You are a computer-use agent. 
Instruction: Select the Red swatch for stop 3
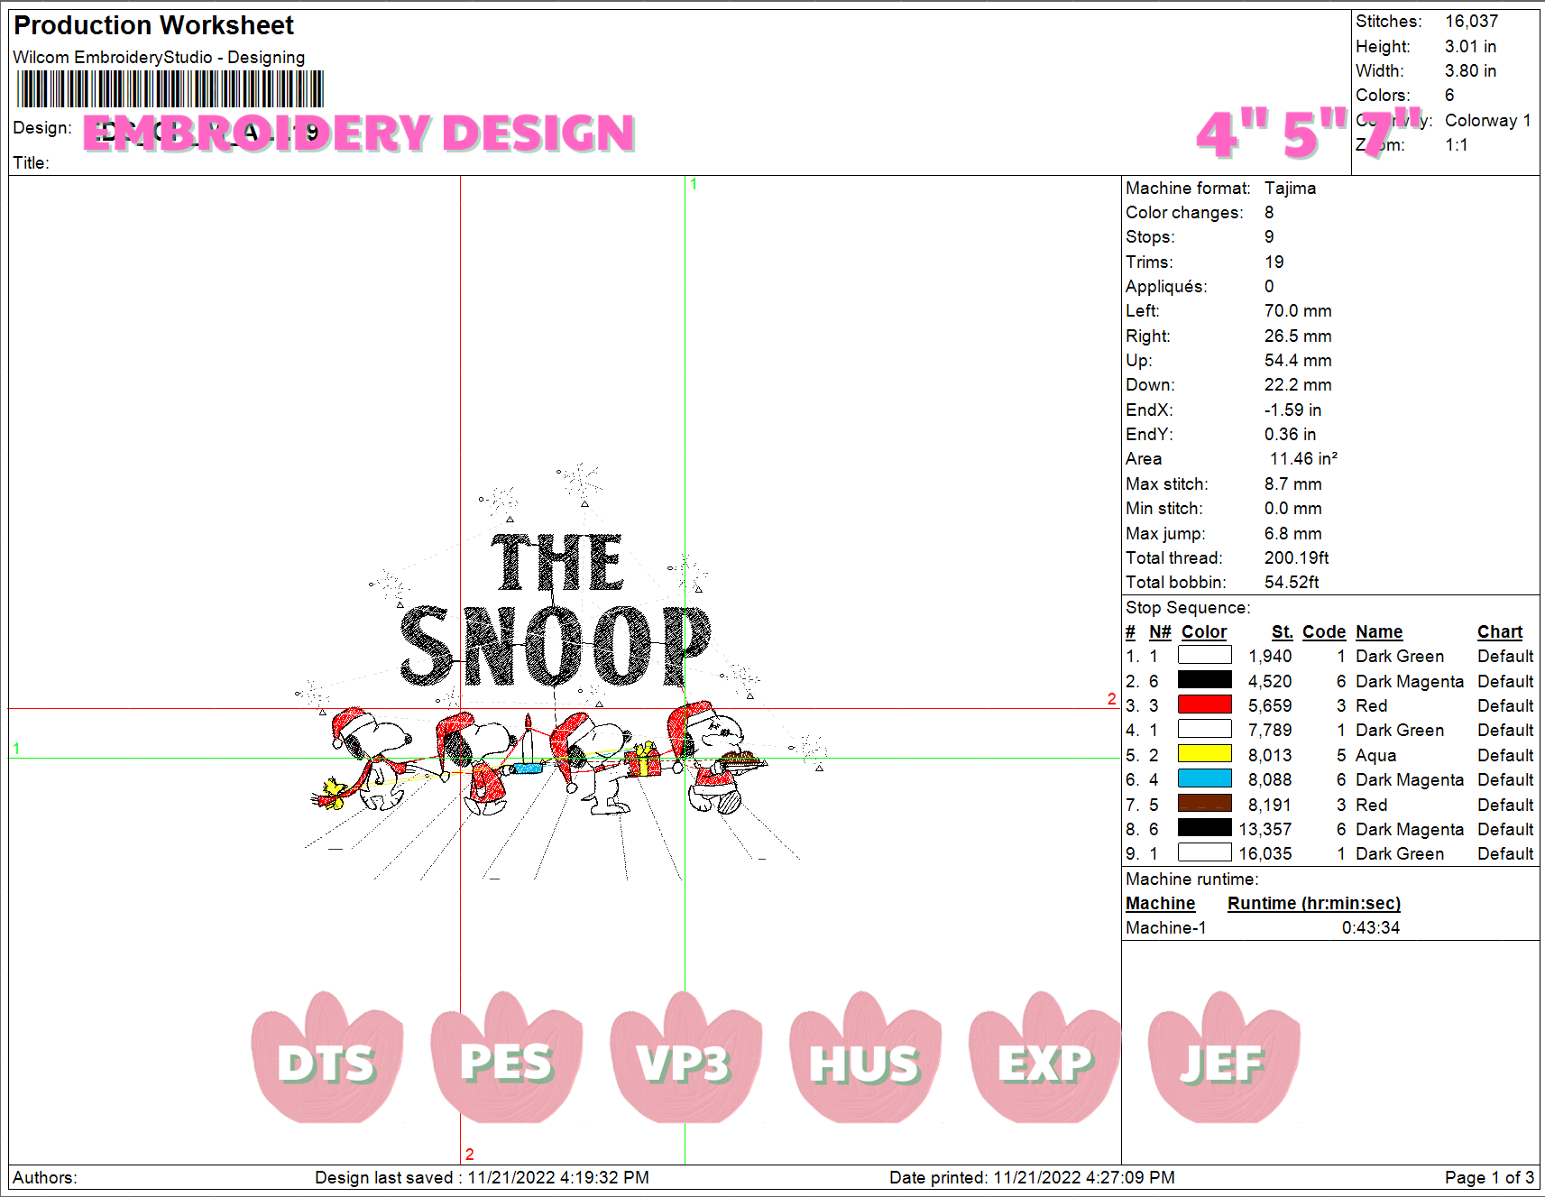(x=1204, y=704)
